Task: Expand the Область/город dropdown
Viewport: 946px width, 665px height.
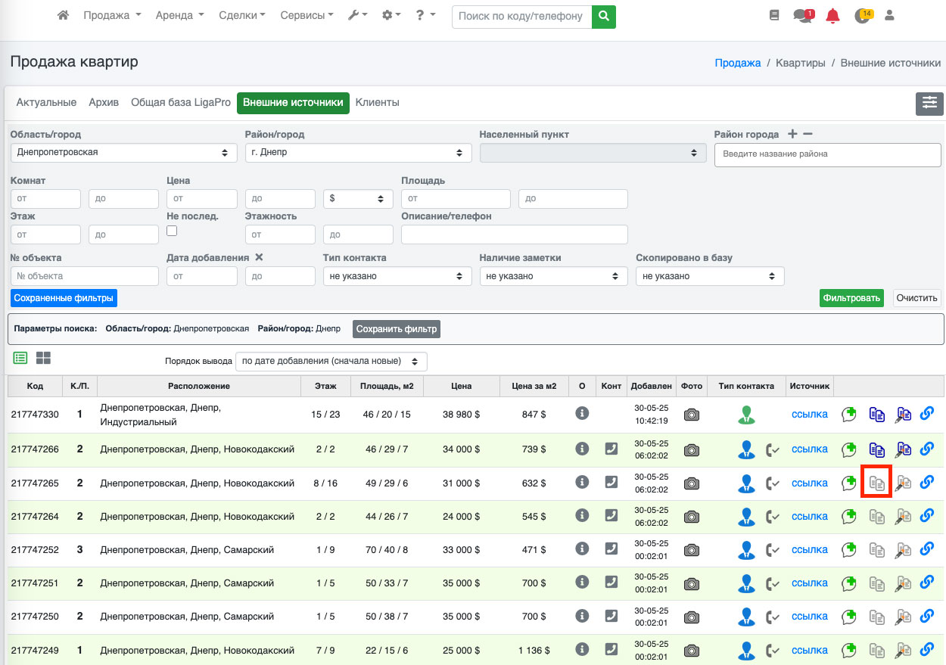Action: (x=121, y=152)
